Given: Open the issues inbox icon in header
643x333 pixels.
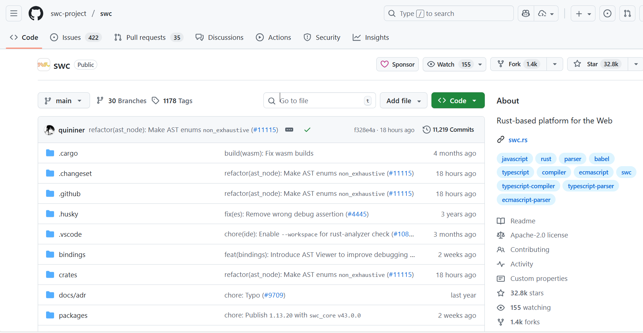Looking at the screenshot, I should [607, 13].
